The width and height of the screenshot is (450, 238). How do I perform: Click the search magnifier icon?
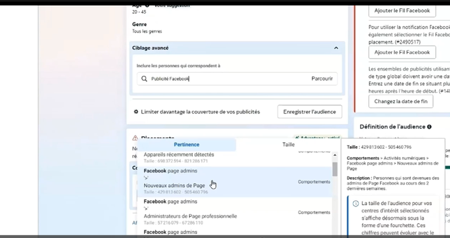[144, 79]
